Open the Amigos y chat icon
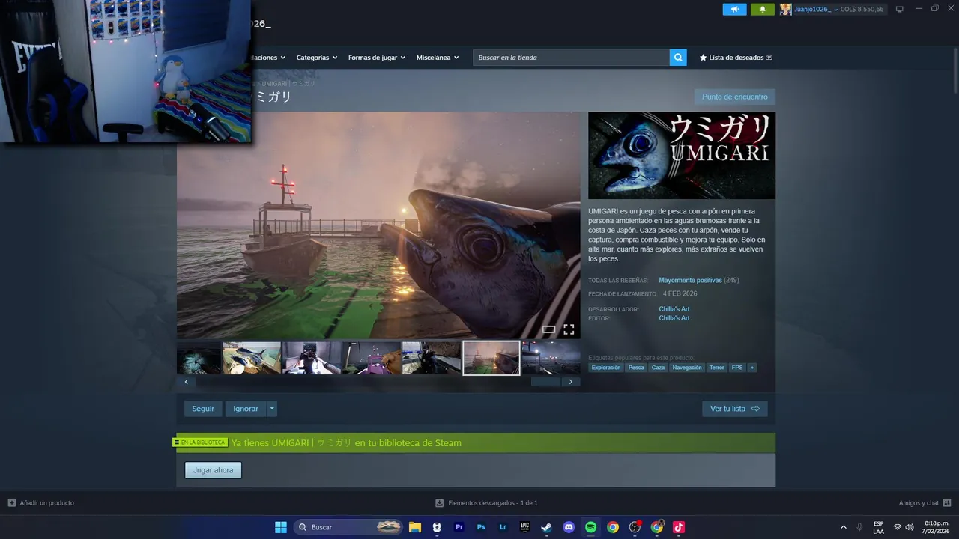Viewport: 959px width, 539px height. point(947,503)
